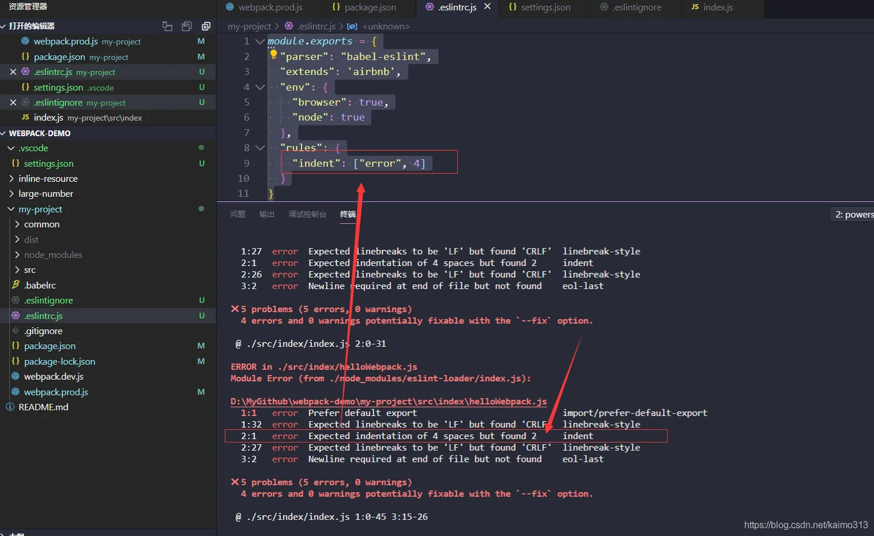
Task: Open the terminal selector dropdown '2: powers'
Action: click(852, 214)
